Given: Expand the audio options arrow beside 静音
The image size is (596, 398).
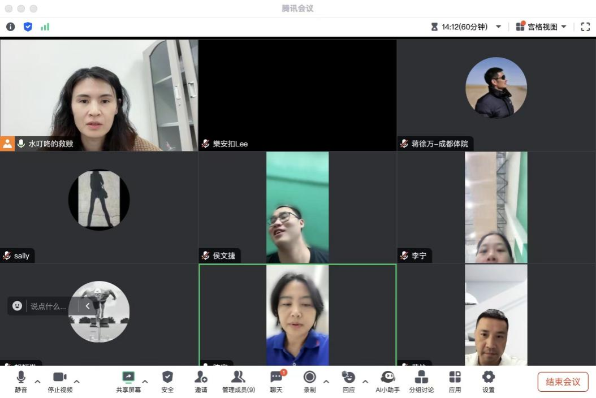Looking at the screenshot, I should point(37,382).
